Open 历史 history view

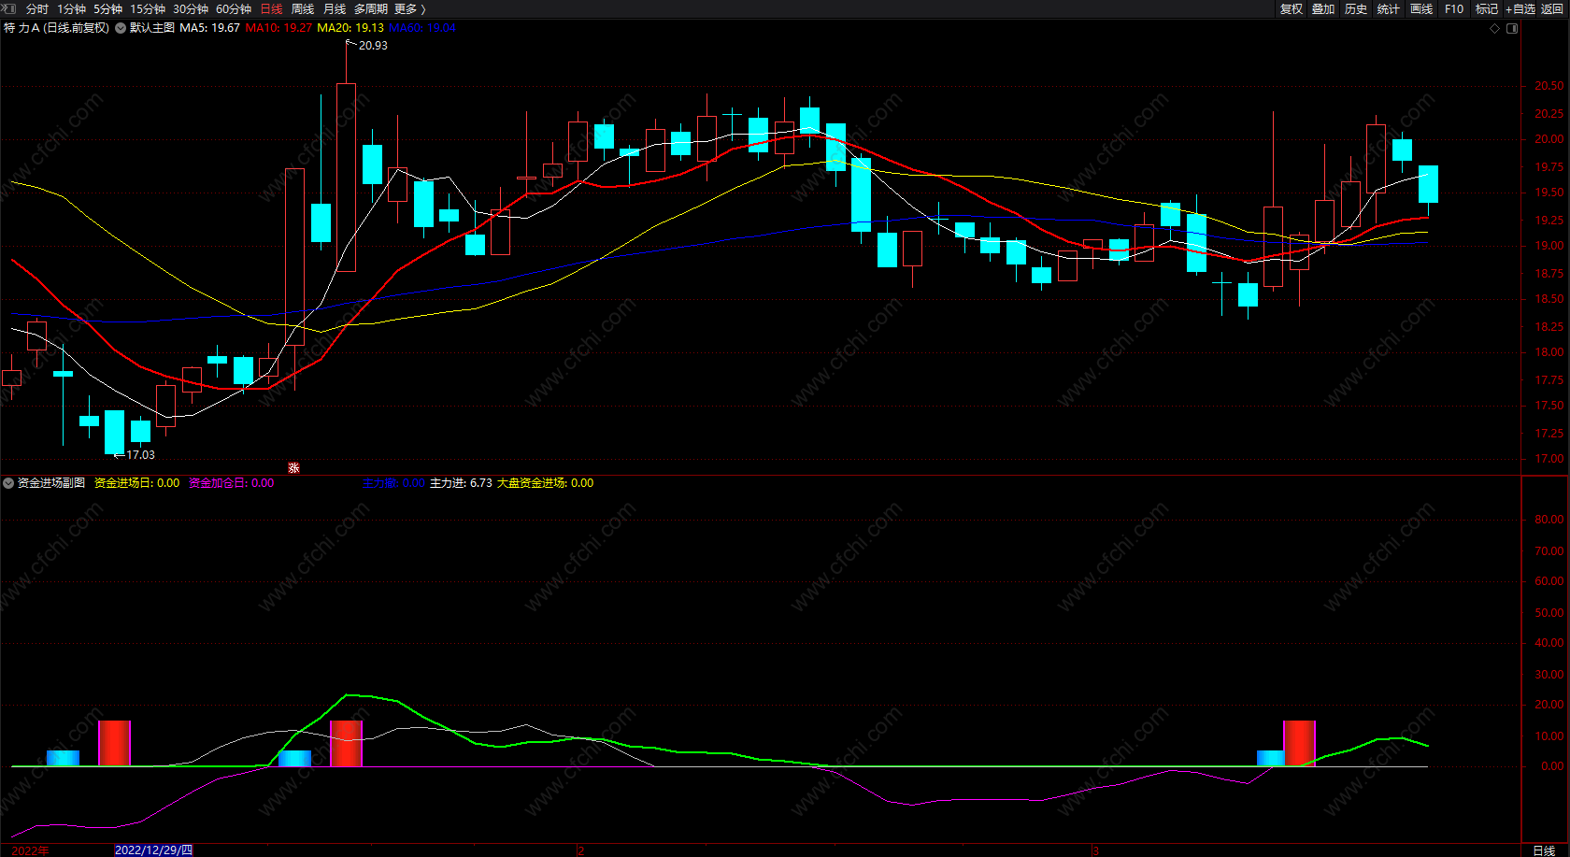1356,9
